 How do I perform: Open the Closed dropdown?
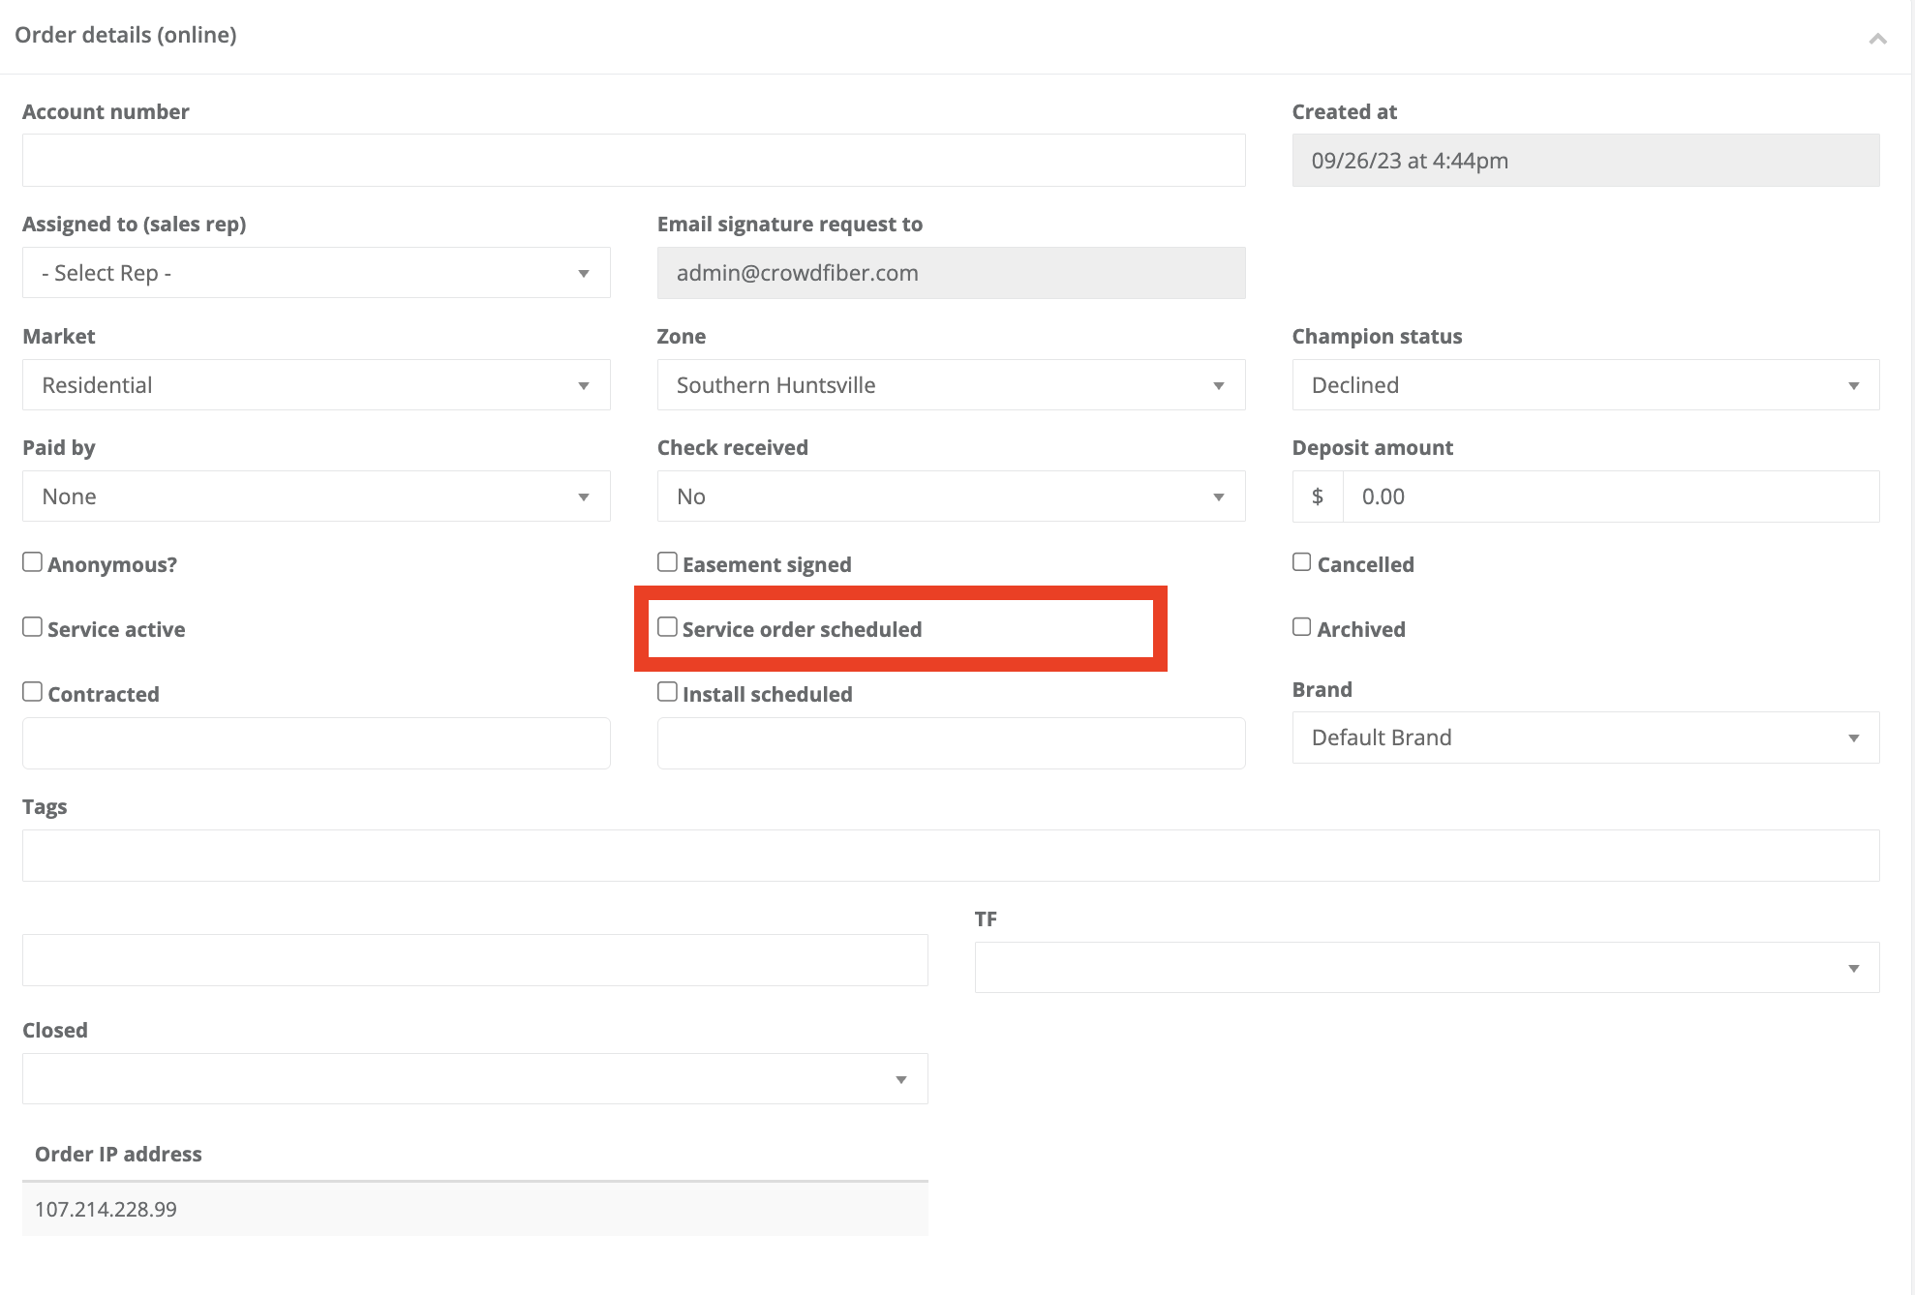(x=474, y=1079)
